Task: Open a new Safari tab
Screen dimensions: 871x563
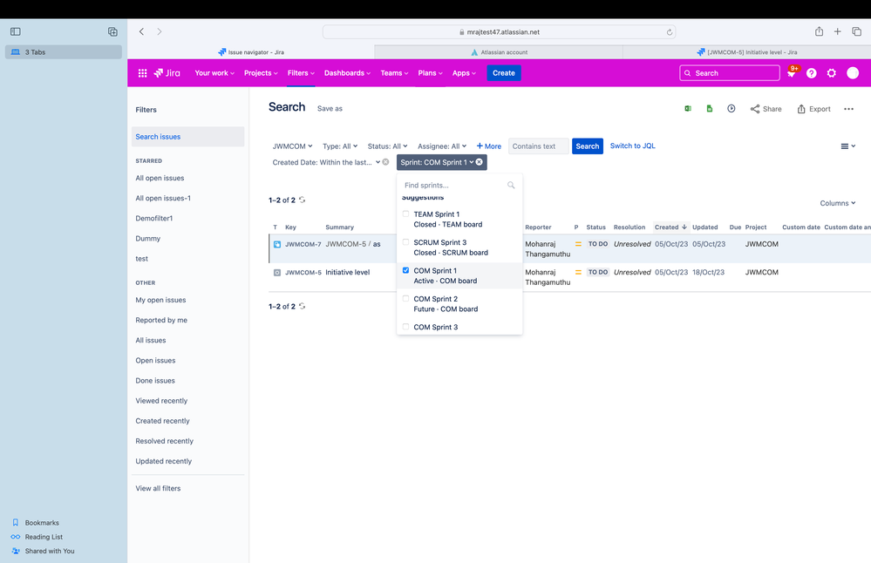Action: (x=837, y=31)
